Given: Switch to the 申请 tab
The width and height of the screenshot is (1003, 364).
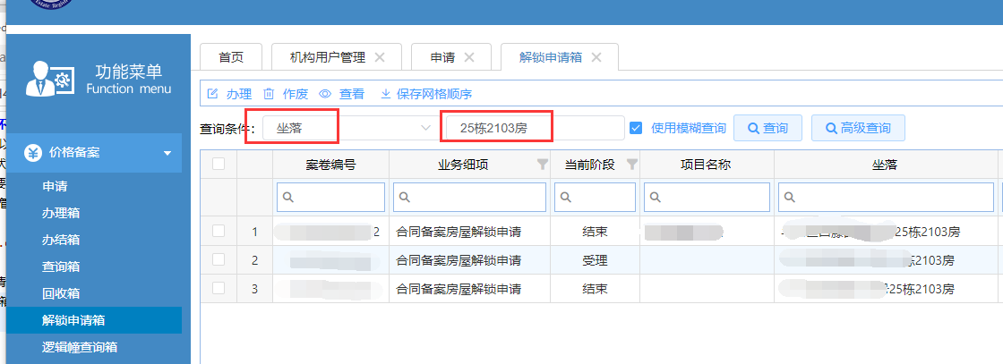Looking at the screenshot, I should coord(441,57).
